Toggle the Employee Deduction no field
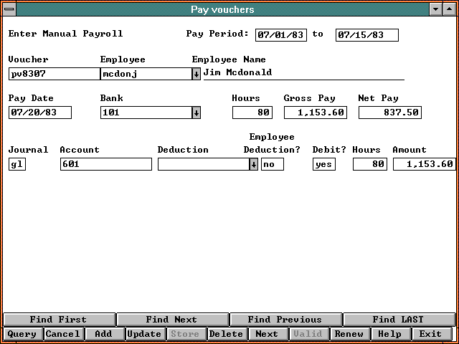Image resolution: width=459 pixels, height=344 pixels. (272, 164)
